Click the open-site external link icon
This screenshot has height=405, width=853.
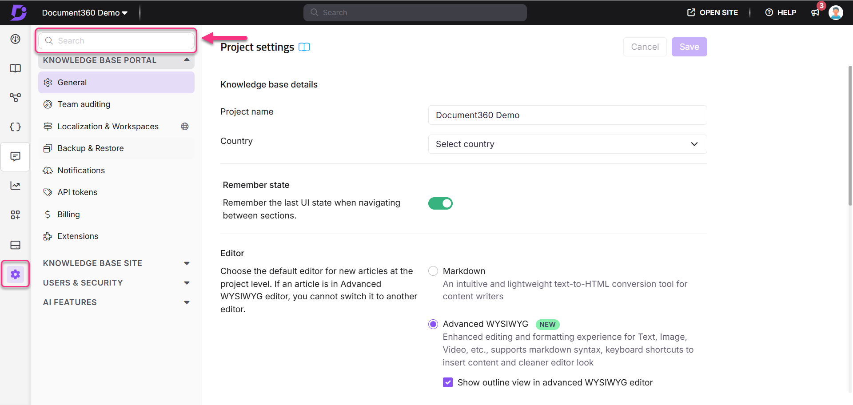[x=691, y=12]
